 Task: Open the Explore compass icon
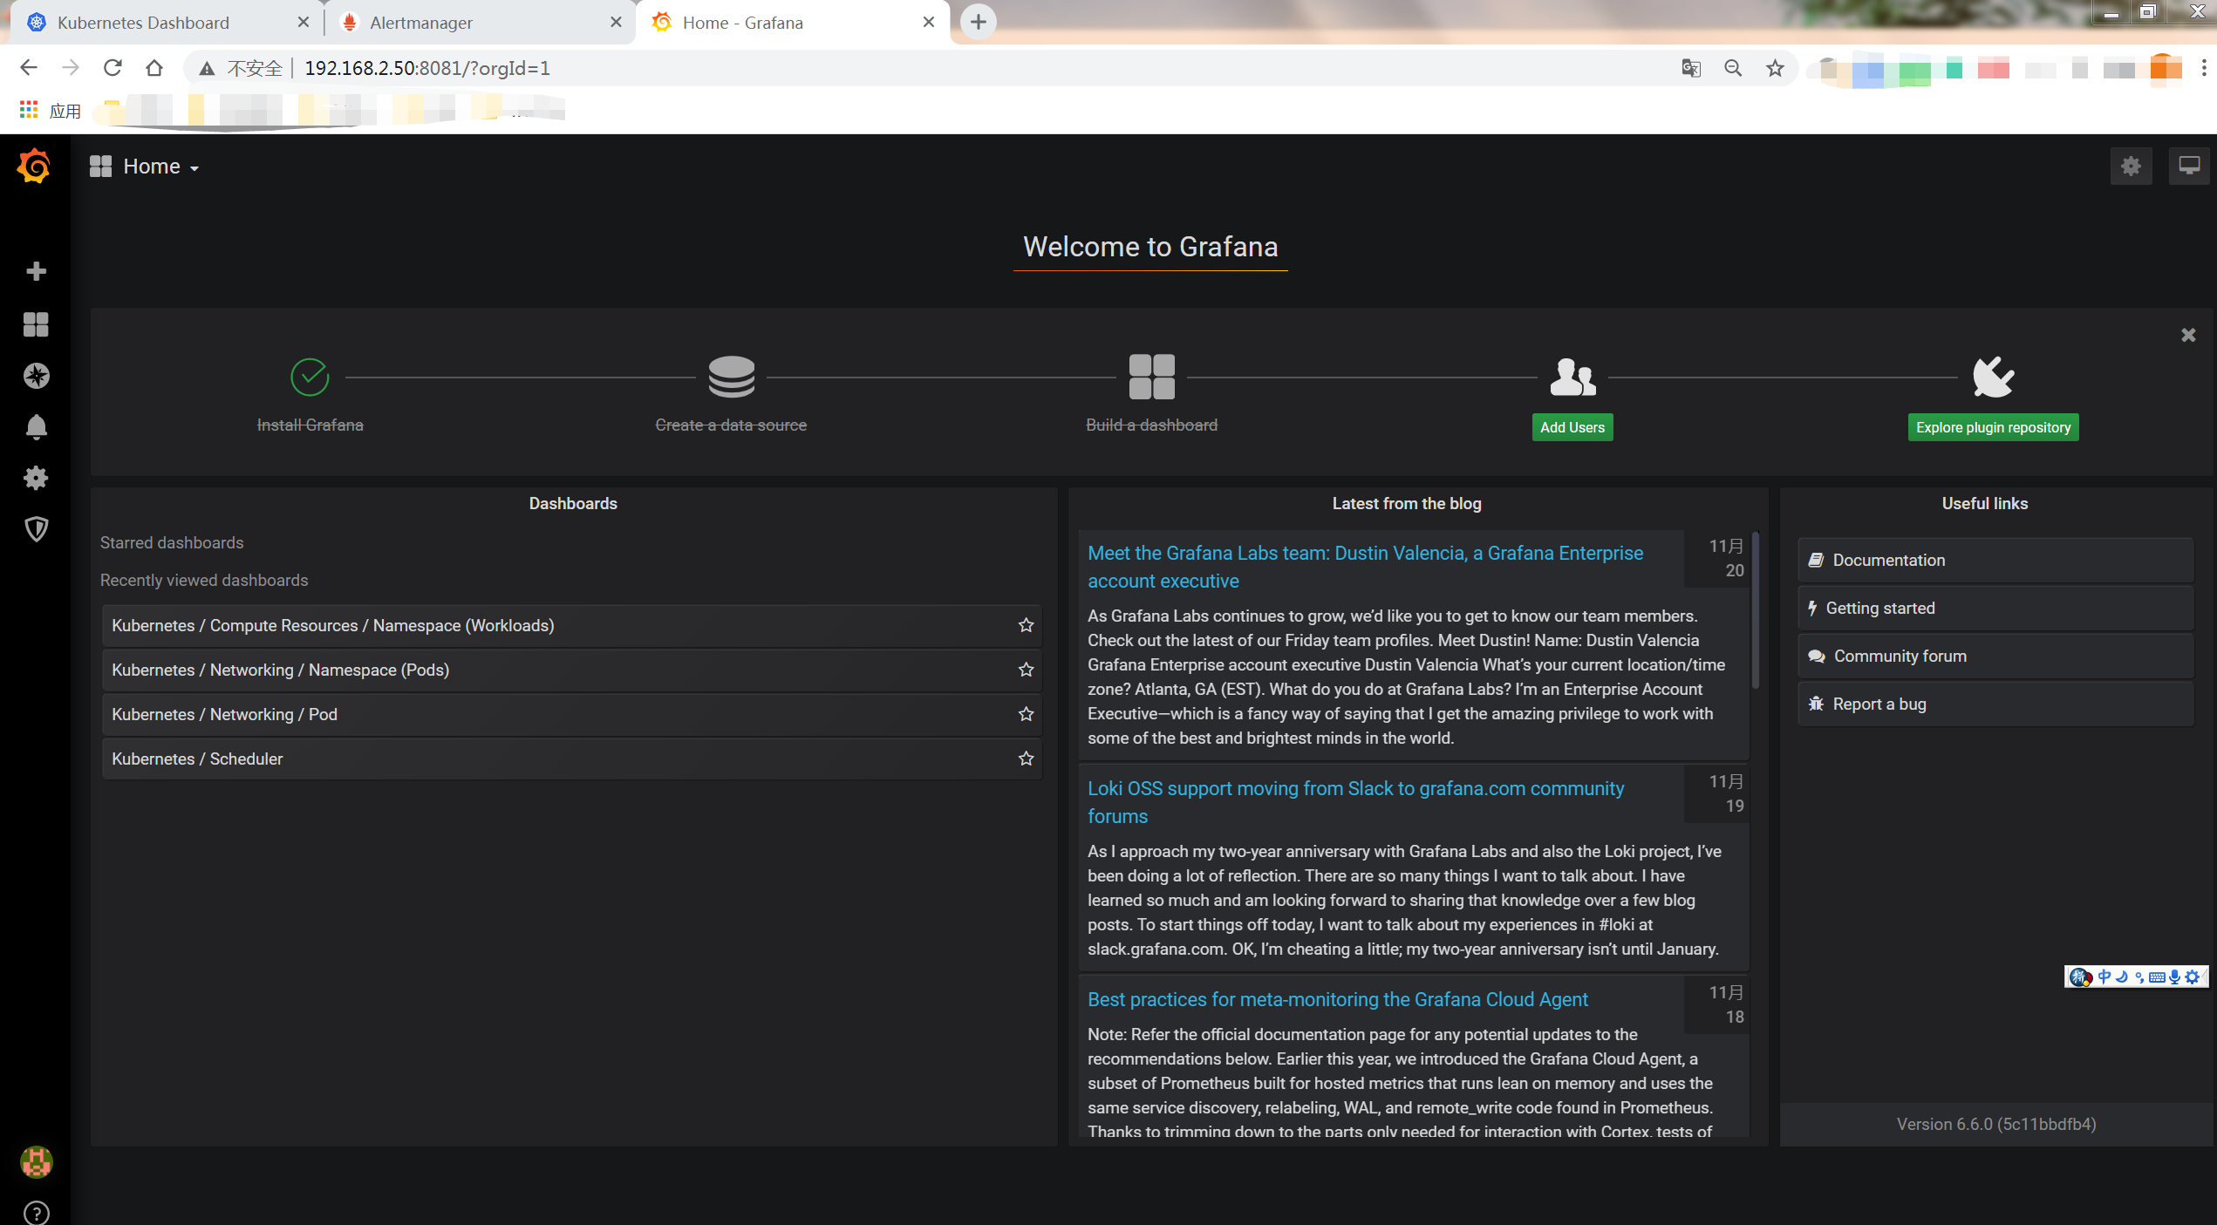(x=36, y=376)
